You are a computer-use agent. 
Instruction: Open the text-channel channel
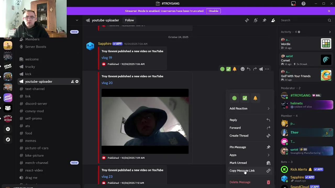click(x=49, y=89)
